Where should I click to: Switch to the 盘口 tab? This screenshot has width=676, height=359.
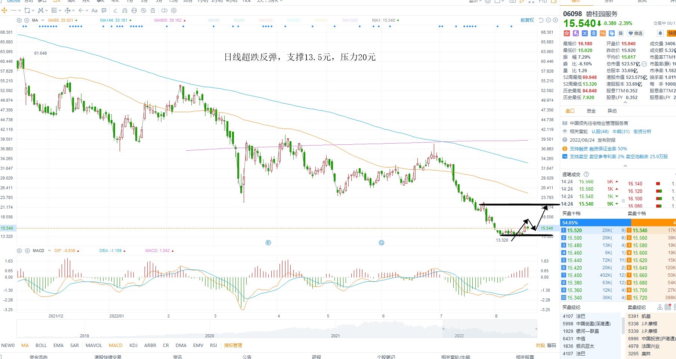coord(570,111)
